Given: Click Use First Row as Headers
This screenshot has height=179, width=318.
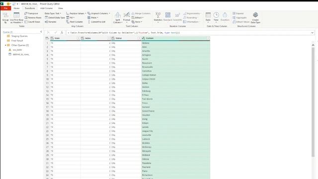Looking at the screenshot, I should tap(16, 17).
